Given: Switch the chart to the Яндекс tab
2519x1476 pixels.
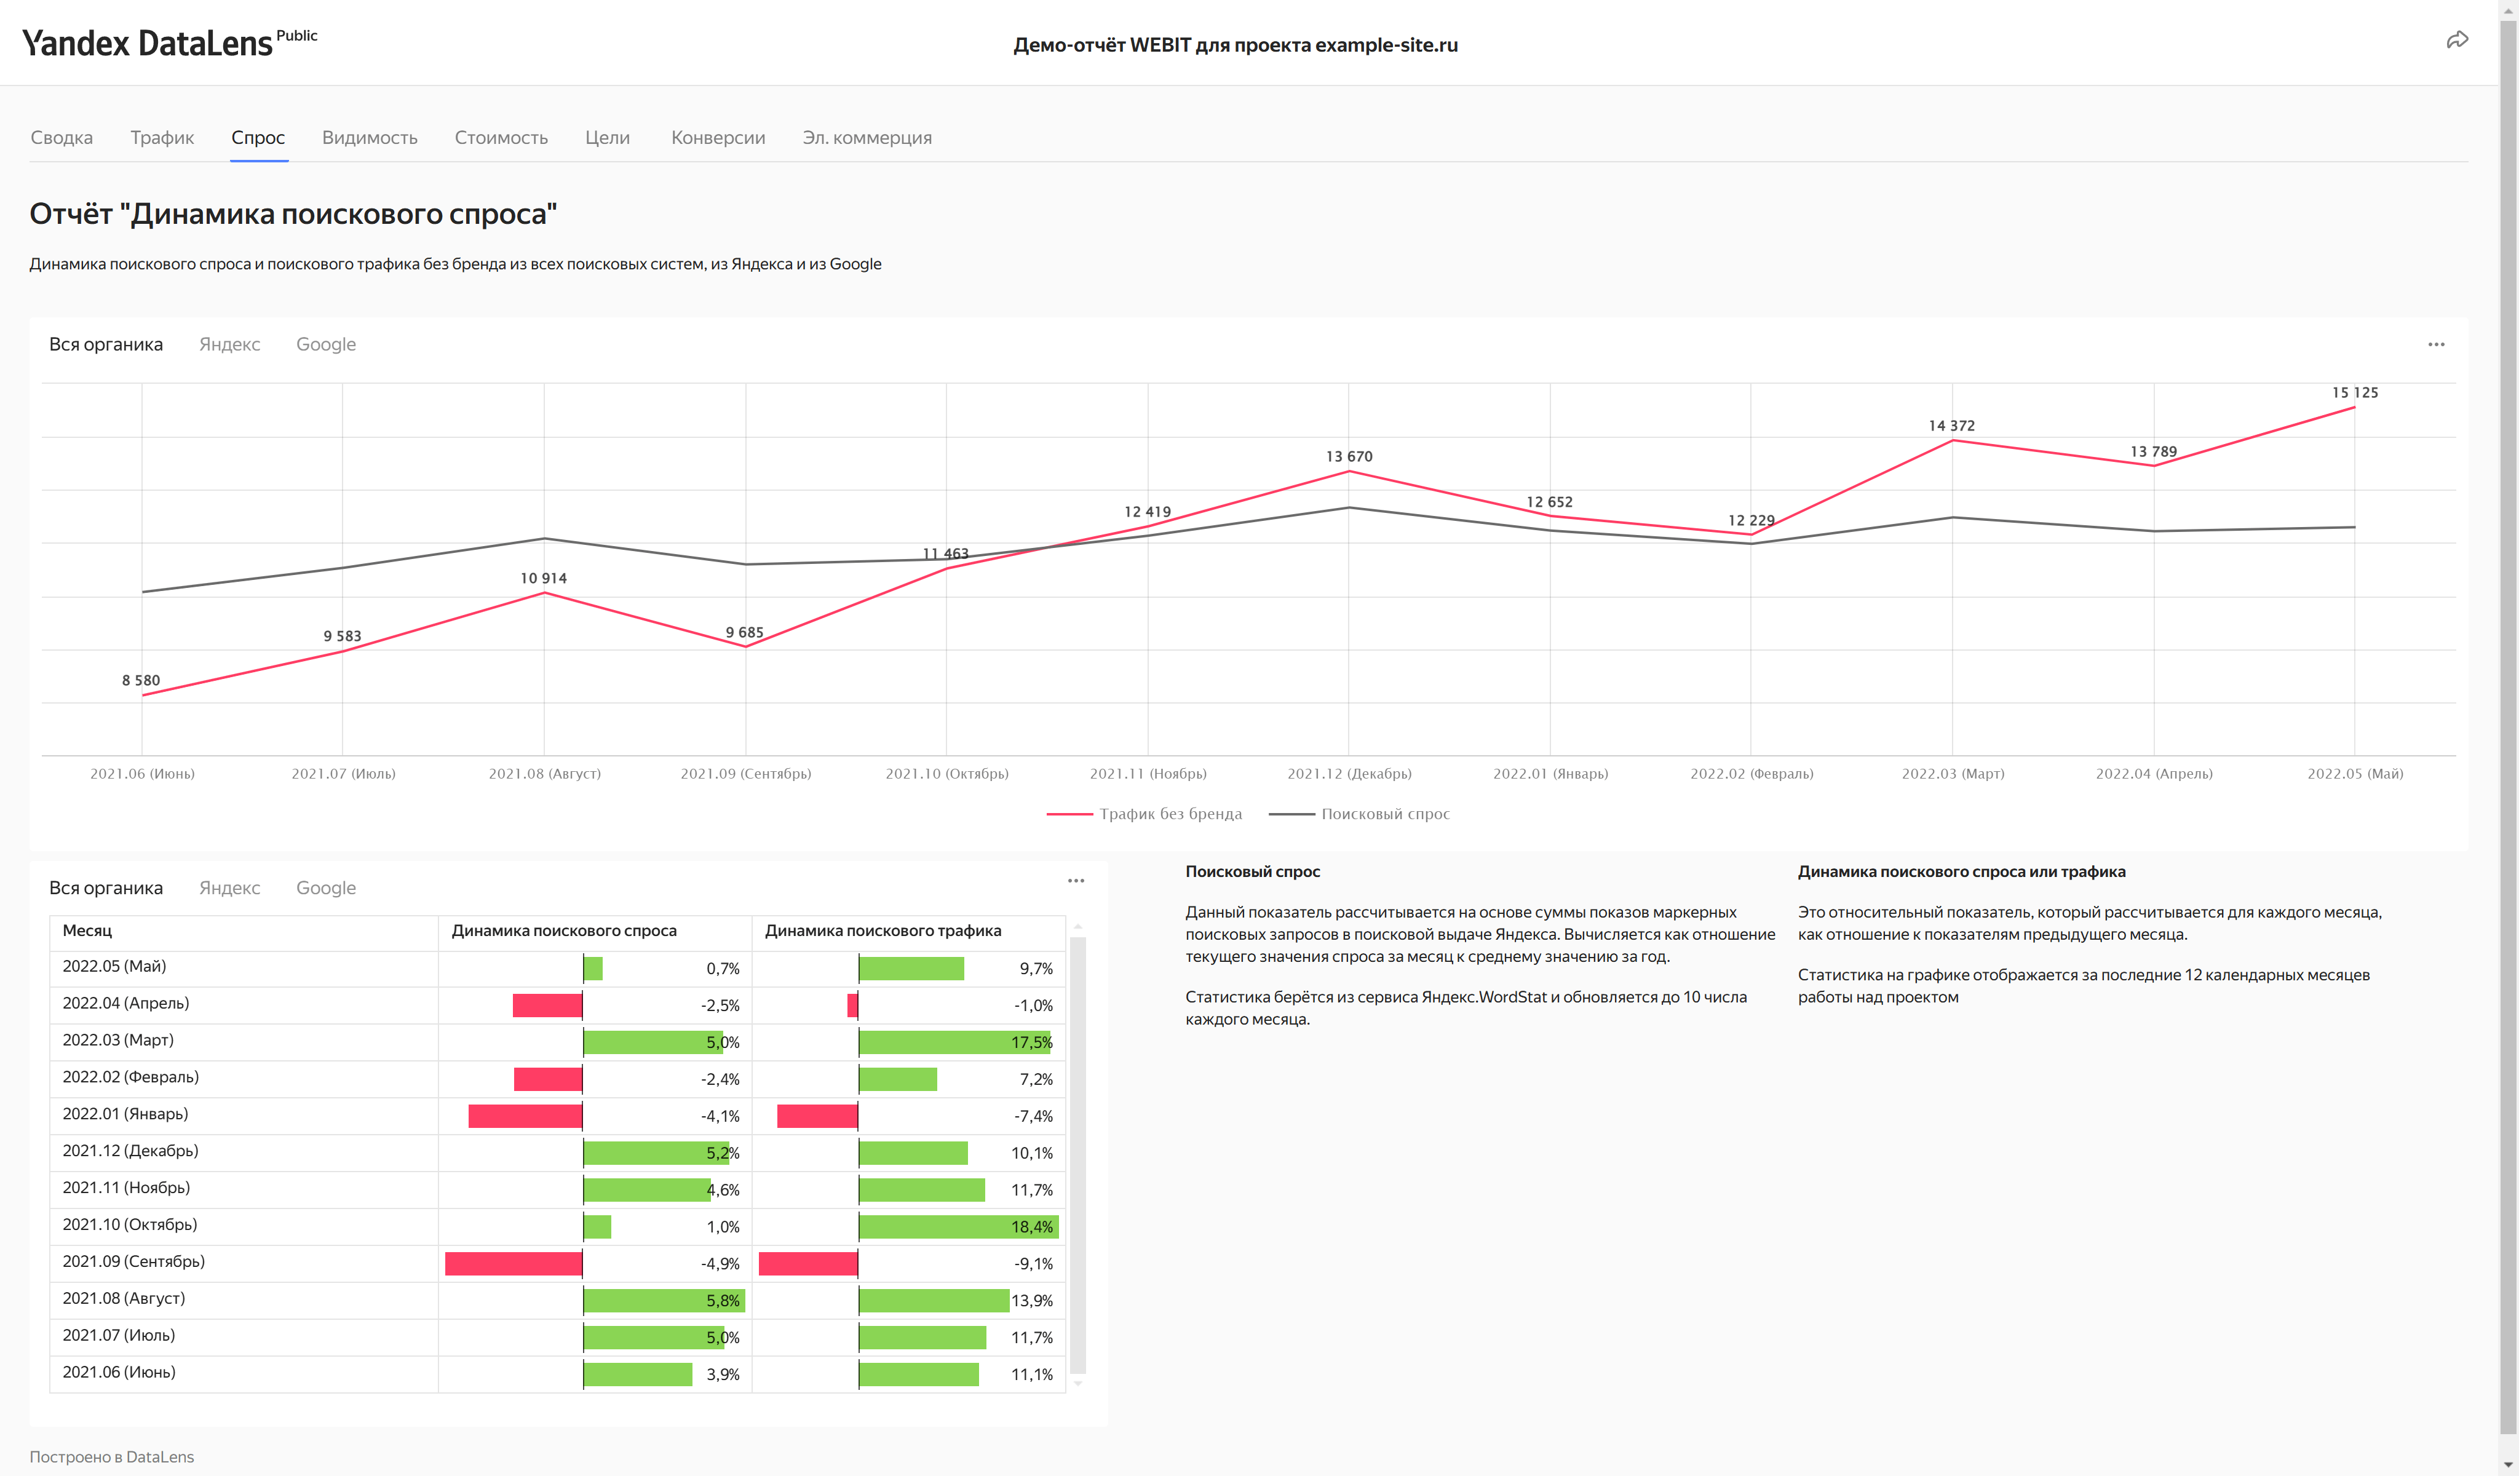Looking at the screenshot, I should 229,345.
